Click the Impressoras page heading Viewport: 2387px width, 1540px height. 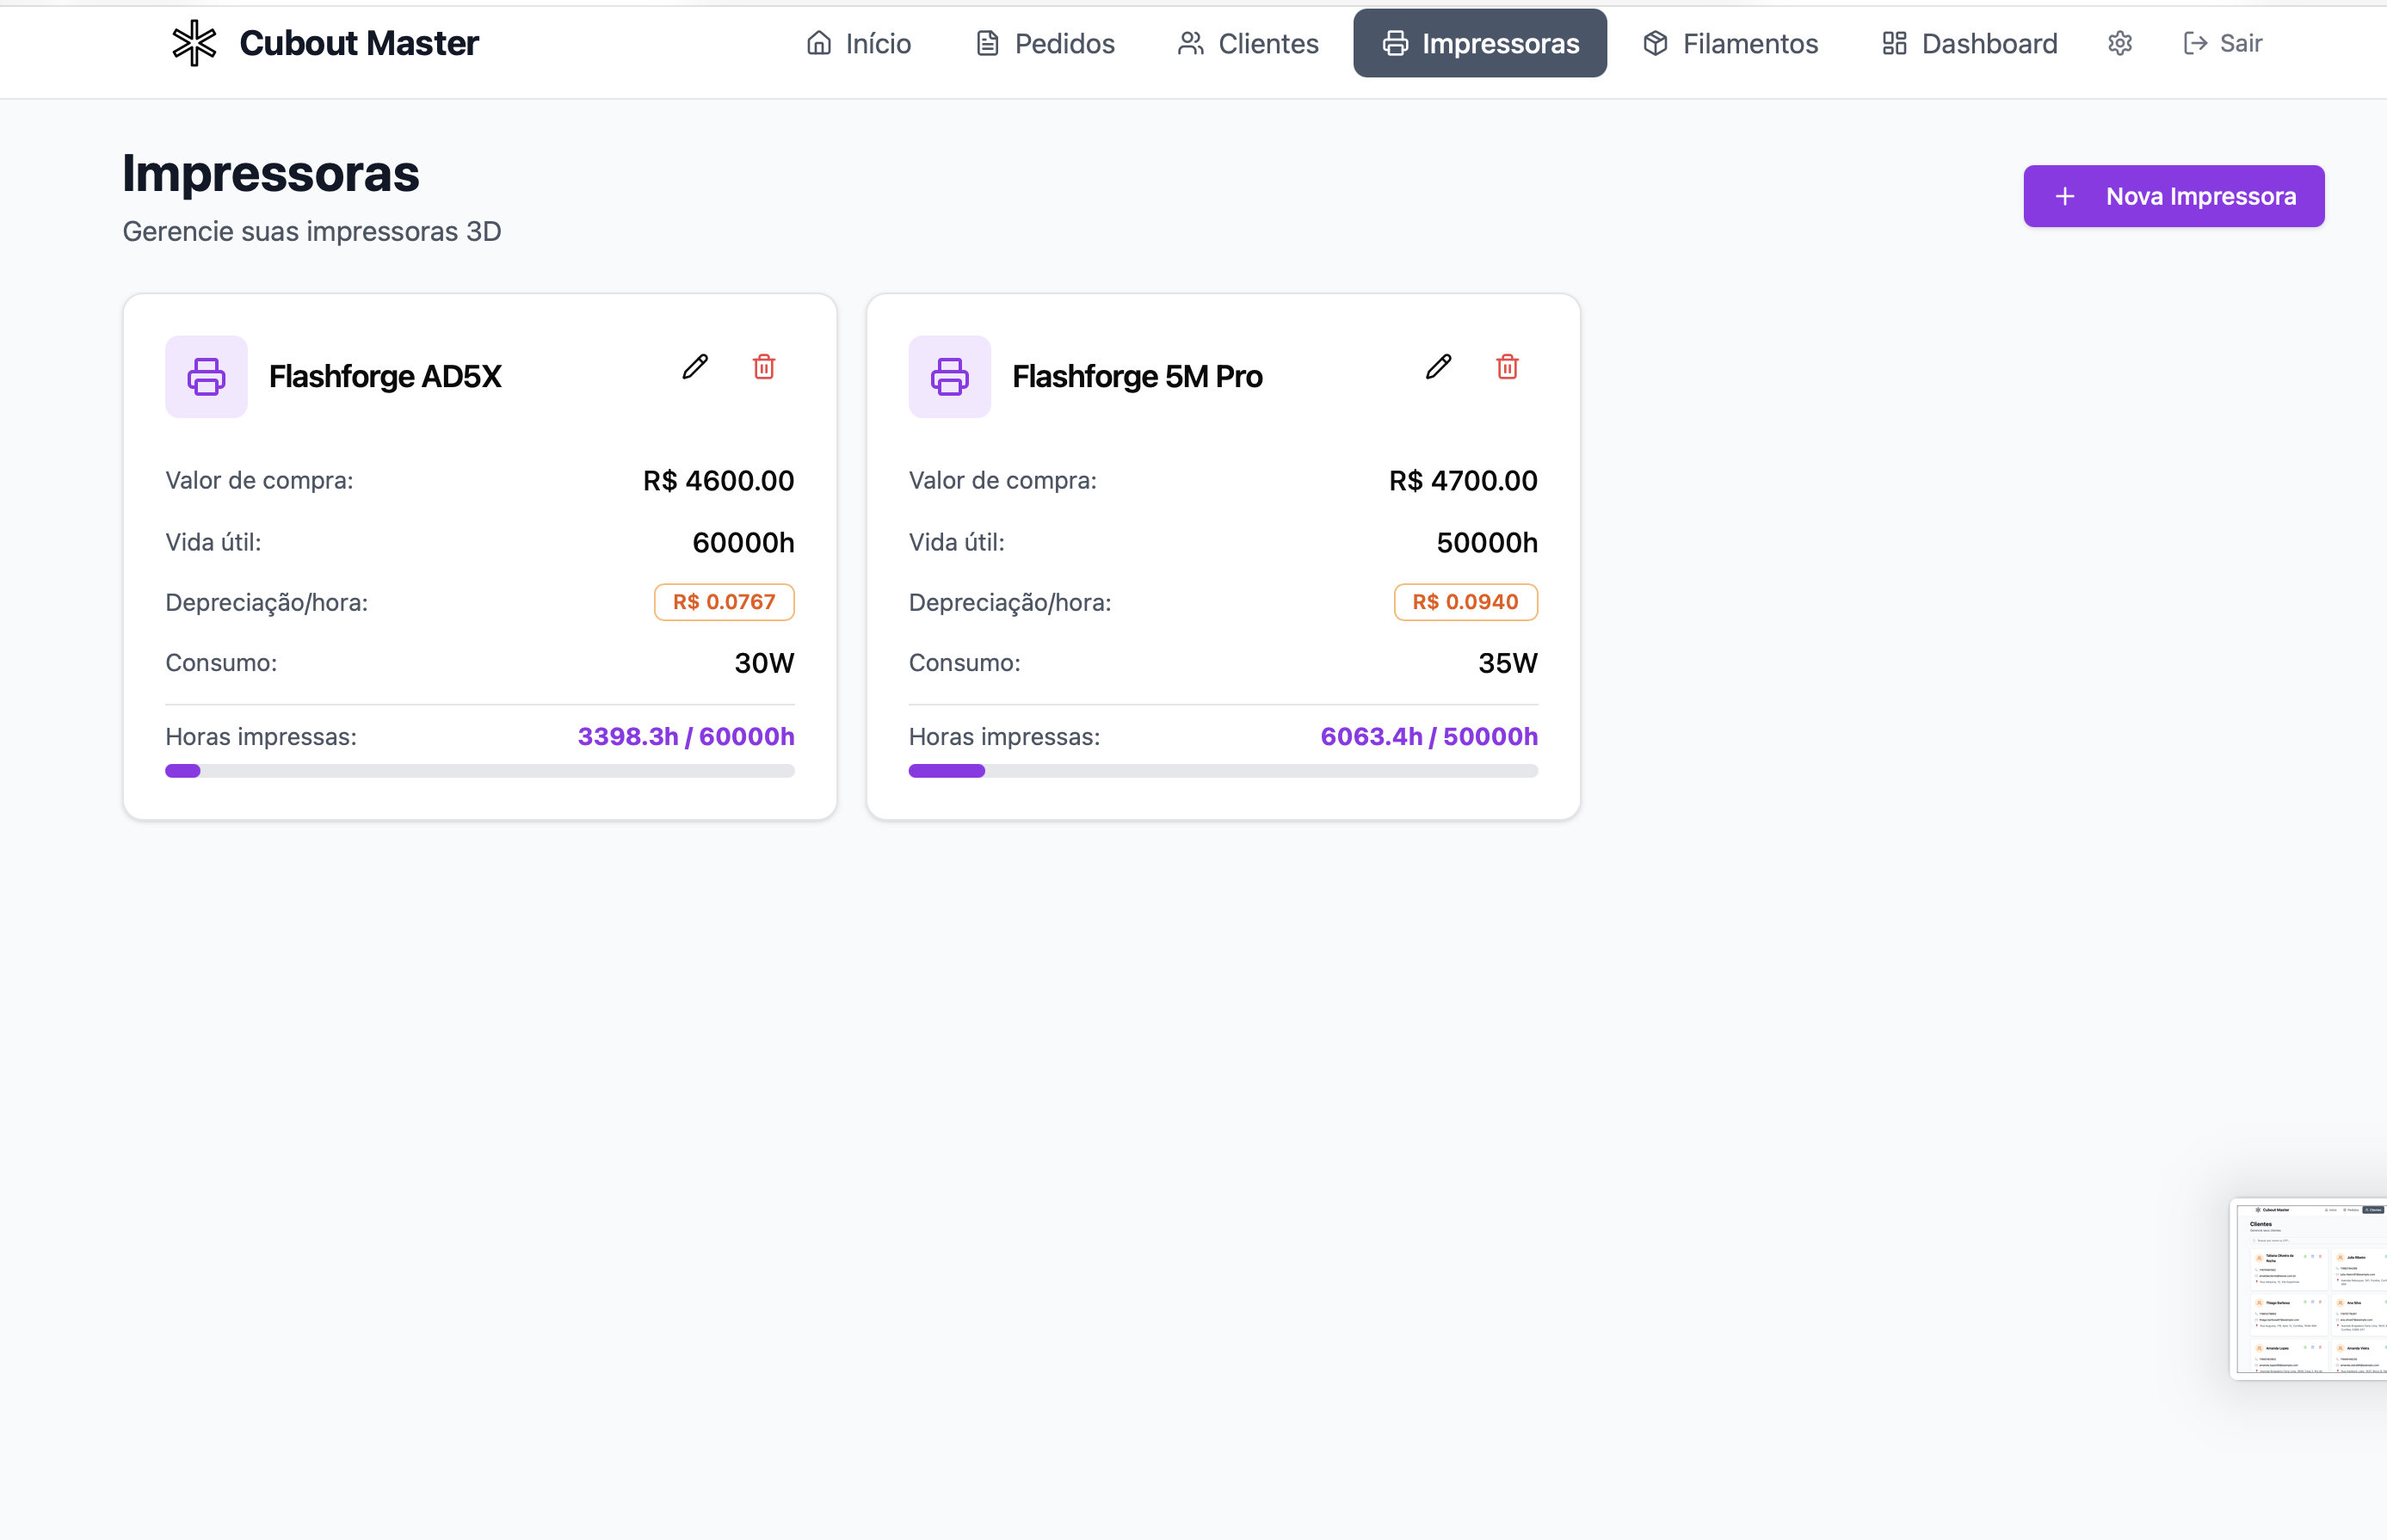pos(271,173)
